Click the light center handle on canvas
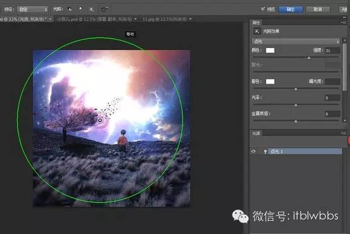Viewport: 350px width, 234px height. (x=100, y=120)
